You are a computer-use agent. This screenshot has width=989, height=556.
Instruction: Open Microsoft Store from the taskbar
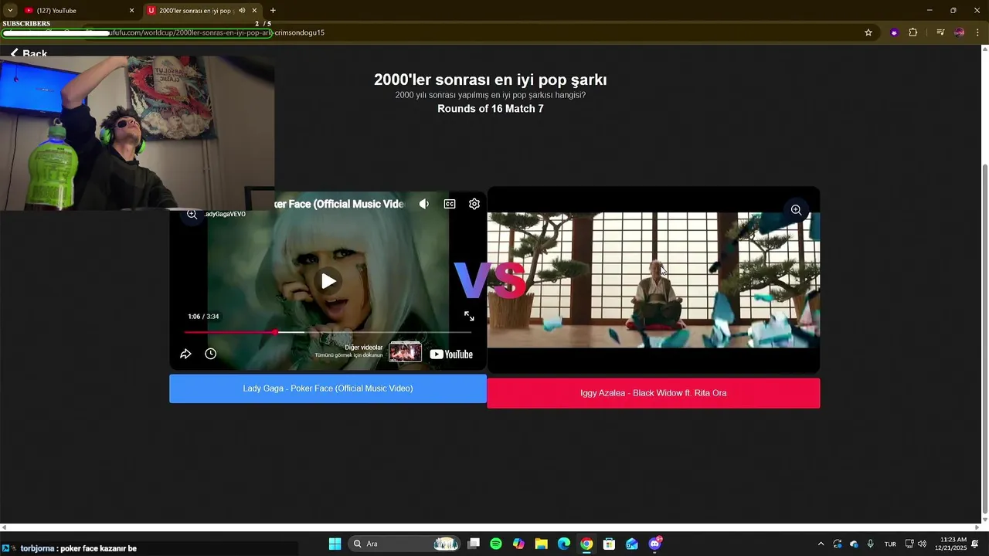[609, 544]
